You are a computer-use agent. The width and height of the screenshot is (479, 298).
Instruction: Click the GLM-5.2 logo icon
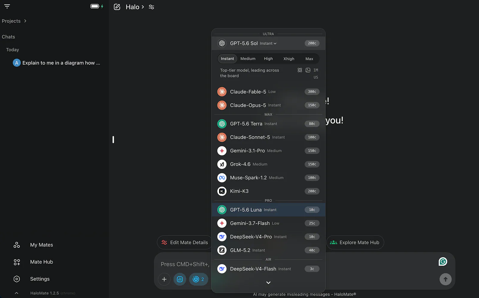click(222, 250)
